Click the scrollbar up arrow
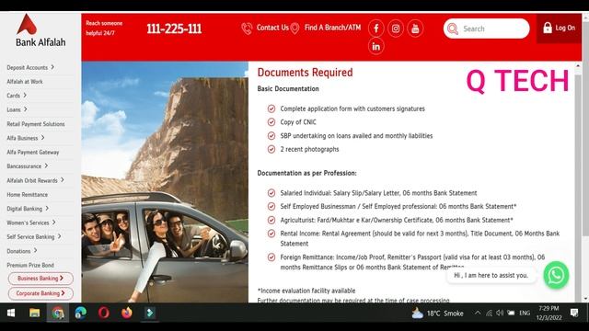The image size is (589, 331). point(577,65)
